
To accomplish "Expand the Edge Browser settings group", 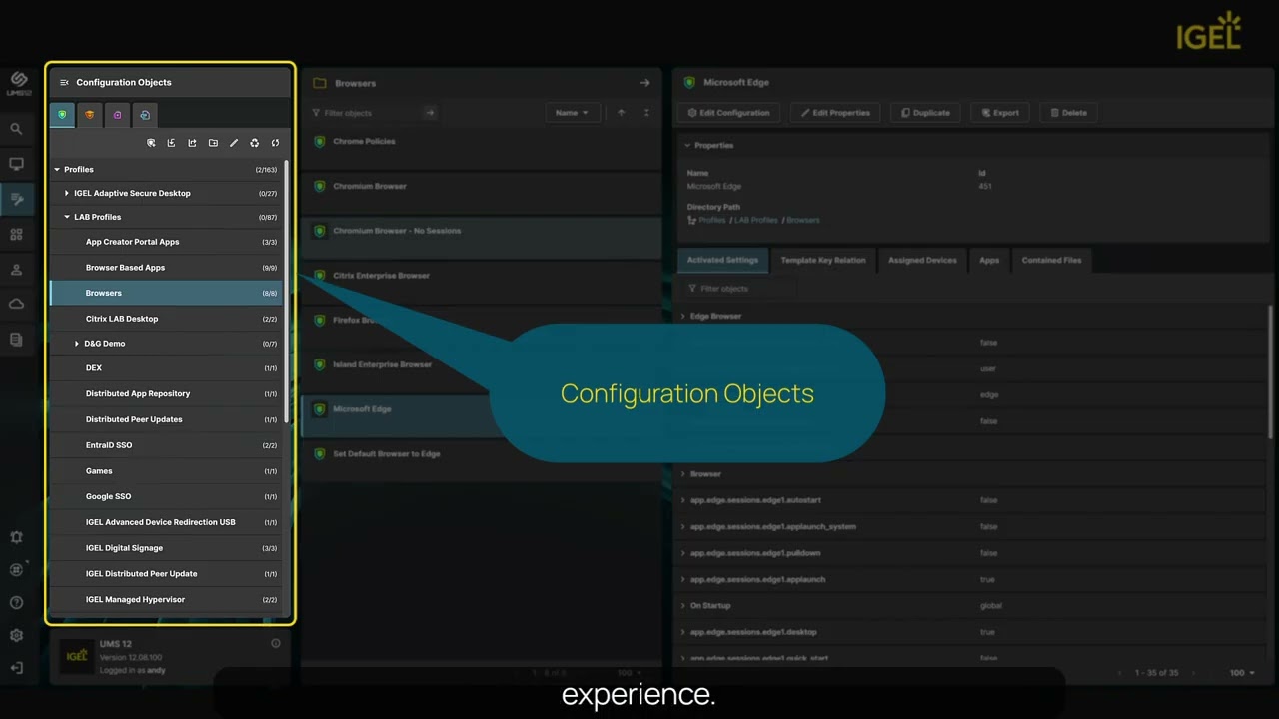I will (683, 317).
